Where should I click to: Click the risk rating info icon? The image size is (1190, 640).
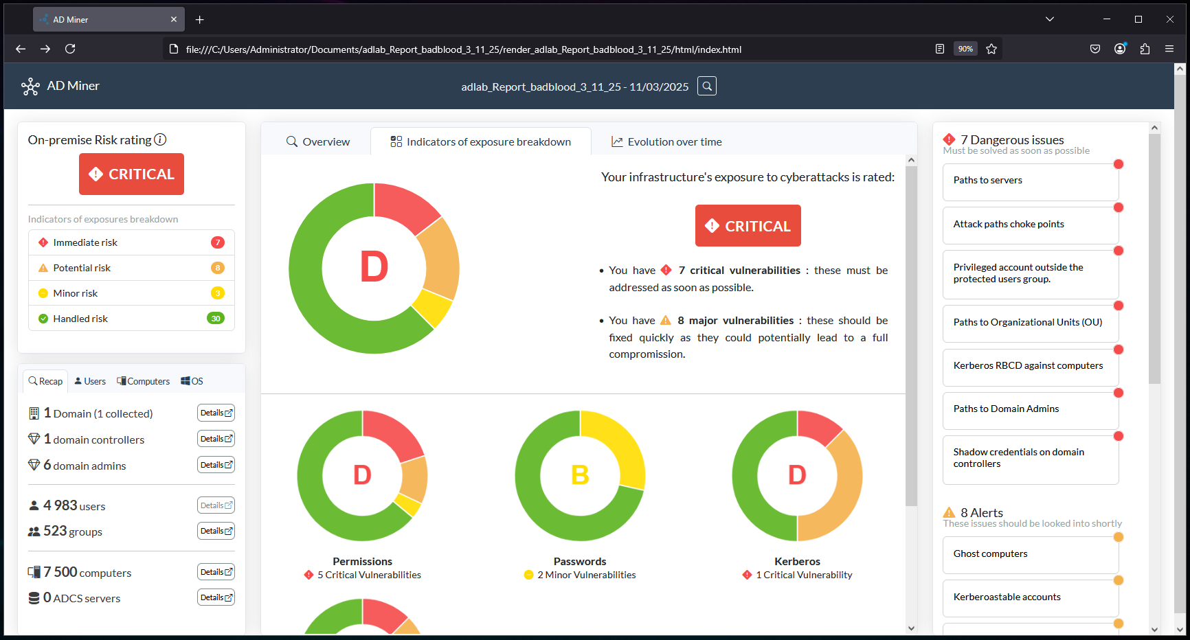tap(160, 139)
